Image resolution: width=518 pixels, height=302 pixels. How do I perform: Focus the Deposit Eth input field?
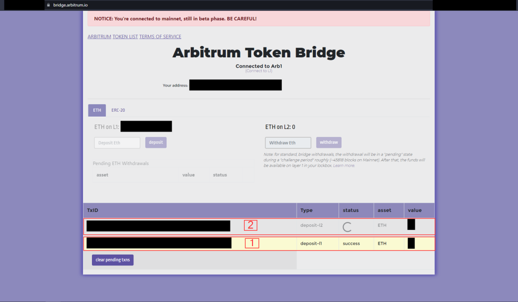(x=117, y=143)
